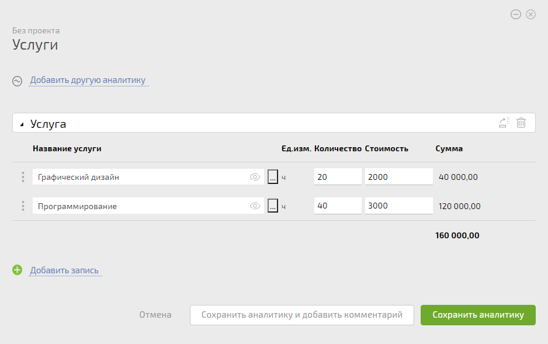Viewport: 548px width, 344px height.
Task: Click ellipsis button in Графический дизайн row
Action: click(x=273, y=177)
